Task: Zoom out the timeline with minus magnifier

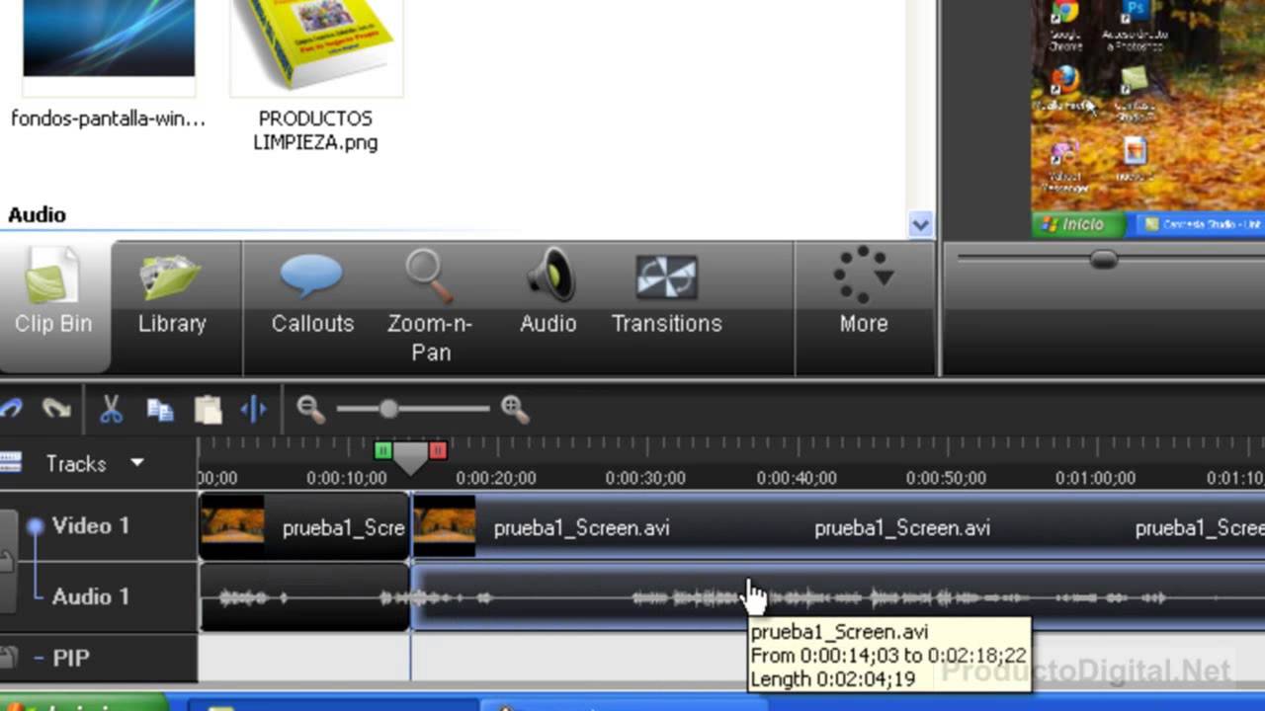Action: [310, 409]
